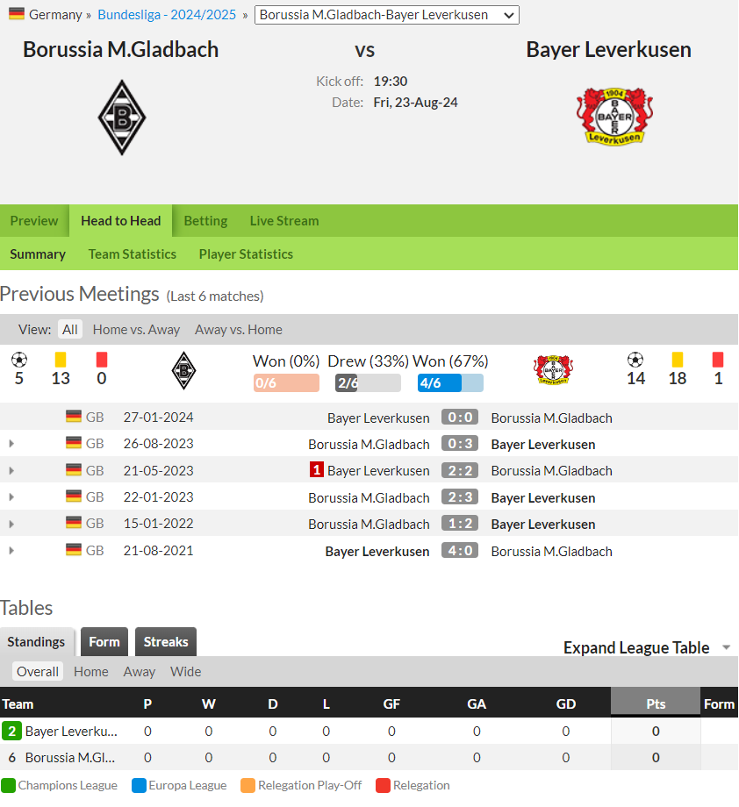
Task: Open the Betting tab
Action: 205,221
